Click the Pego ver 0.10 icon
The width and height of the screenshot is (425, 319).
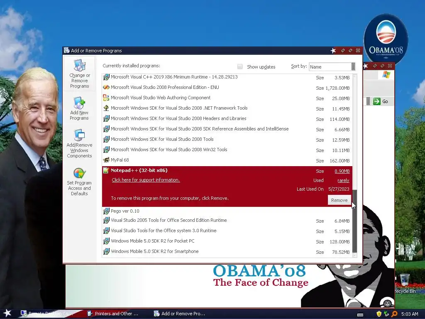(106, 211)
